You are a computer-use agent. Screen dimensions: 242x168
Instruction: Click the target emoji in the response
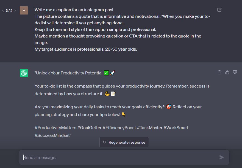(x=169, y=107)
